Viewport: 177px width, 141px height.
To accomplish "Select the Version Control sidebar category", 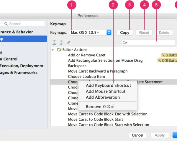I will click(9, 59).
